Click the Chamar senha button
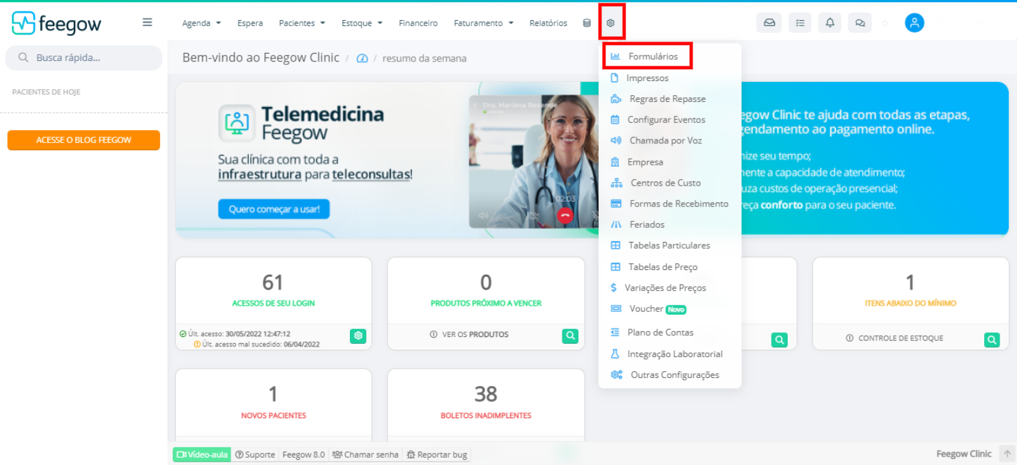 click(x=365, y=454)
